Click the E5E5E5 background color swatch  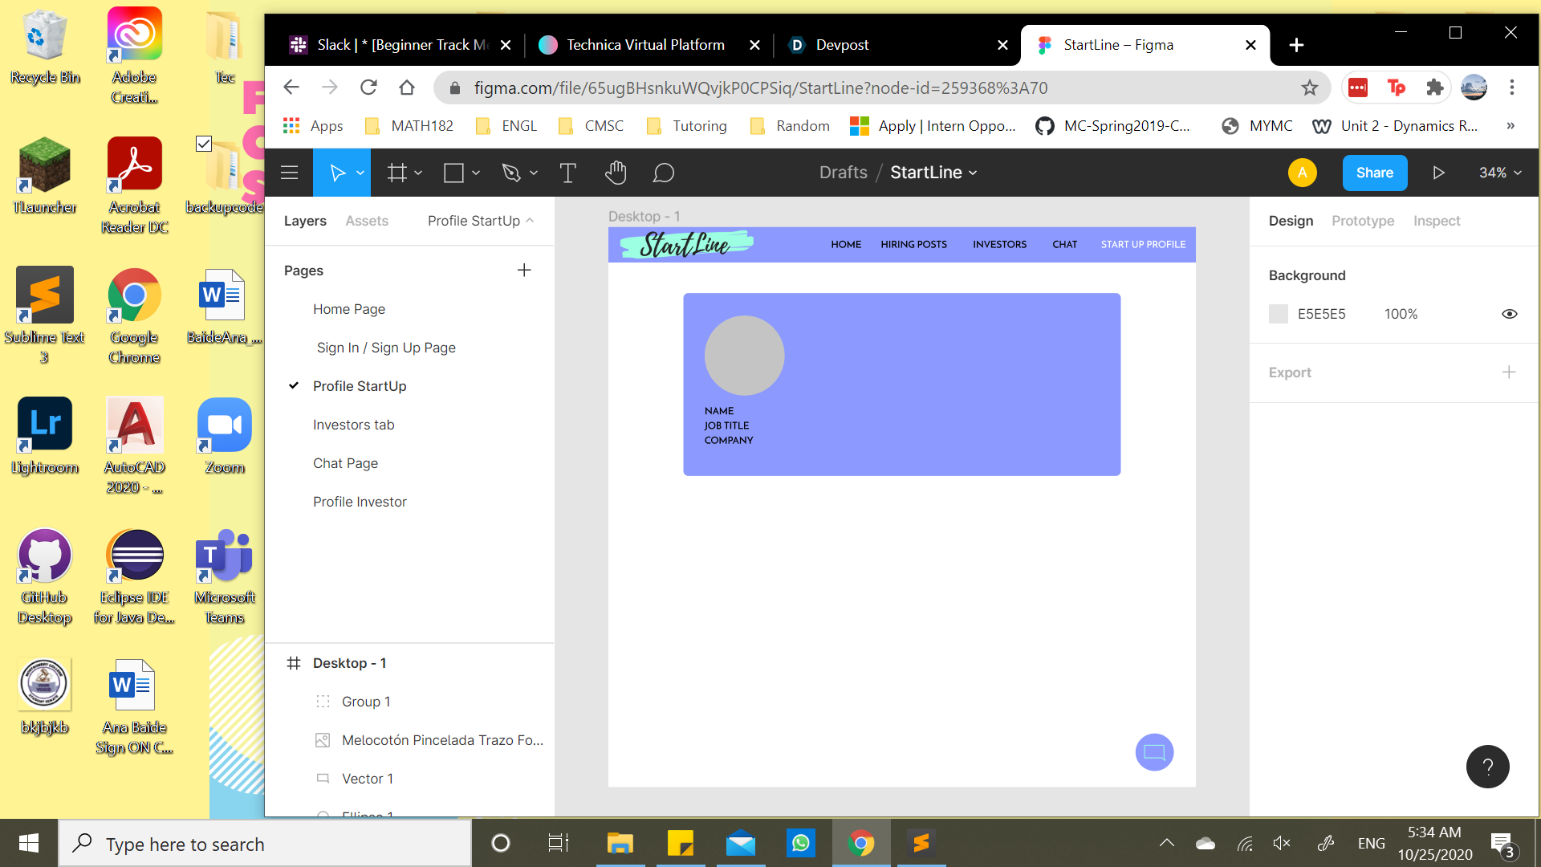[1278, 314]
